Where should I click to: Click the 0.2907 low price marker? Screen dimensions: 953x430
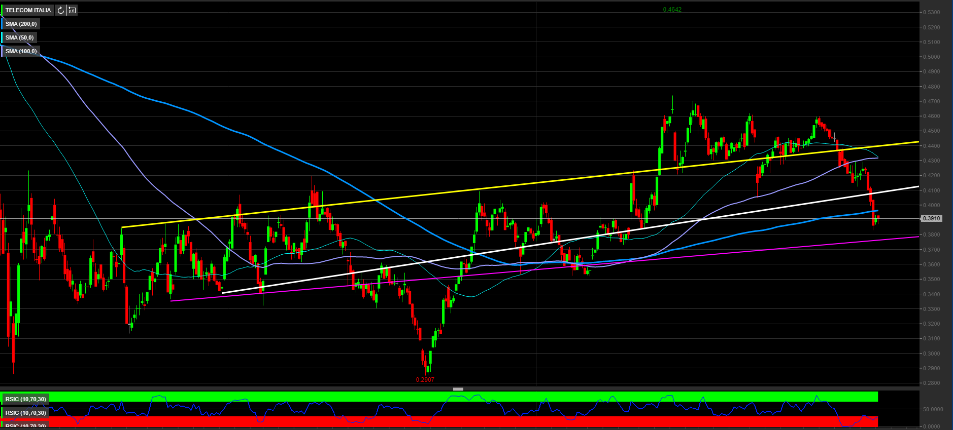pos(425,379)
